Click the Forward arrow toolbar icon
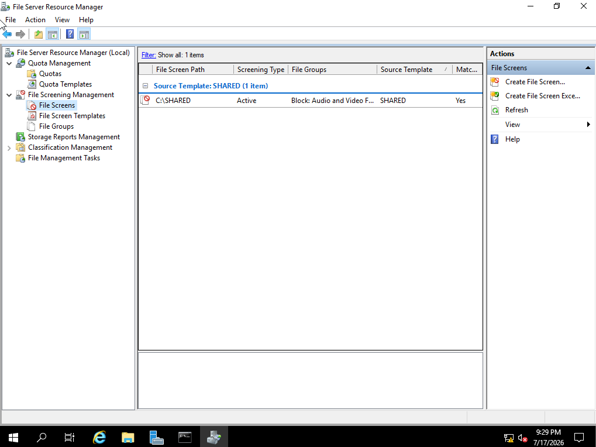Viewport: 596px width, 447px height. (x=20, y=34)
